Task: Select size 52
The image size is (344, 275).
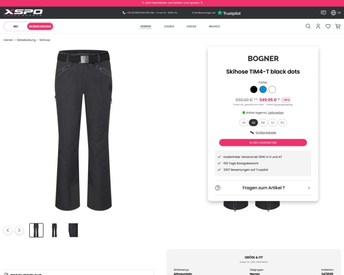Action: click(272, 123)
